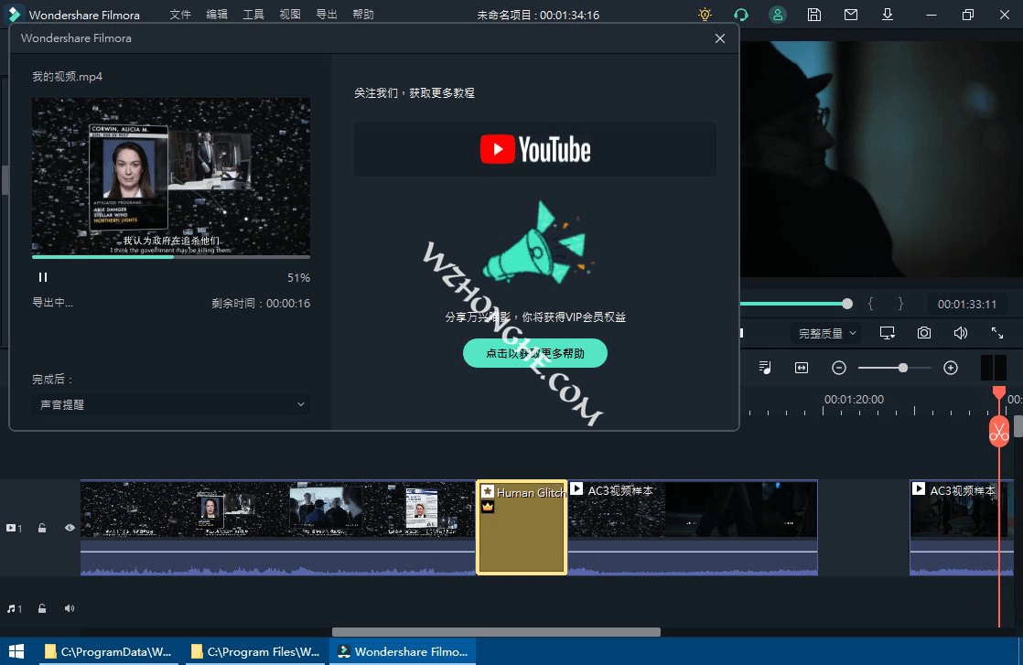Image resolution: width=1023 pixels, height=665 pixels.
Task: Pause the export in progress
Action: click(x=42, y=276)
